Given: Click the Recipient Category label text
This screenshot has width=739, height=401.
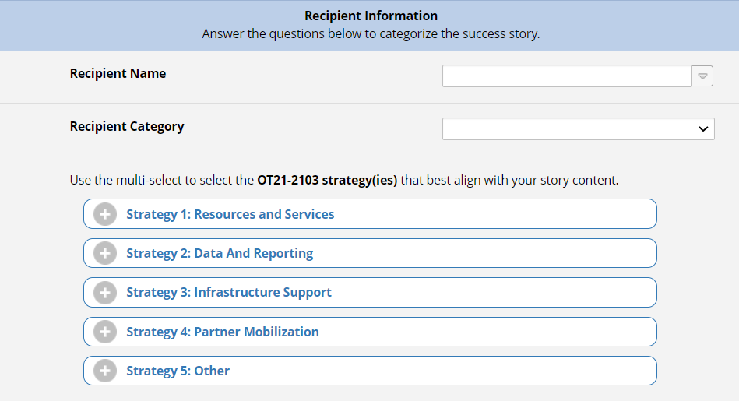Looking at the screenshot, I should [127, 126].
